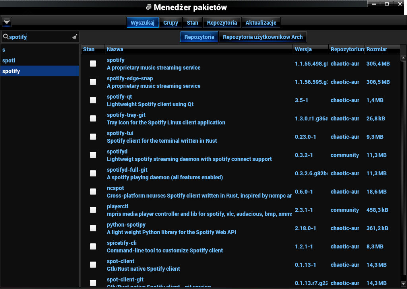Check the playerctl package checkbox

point(93,210)
